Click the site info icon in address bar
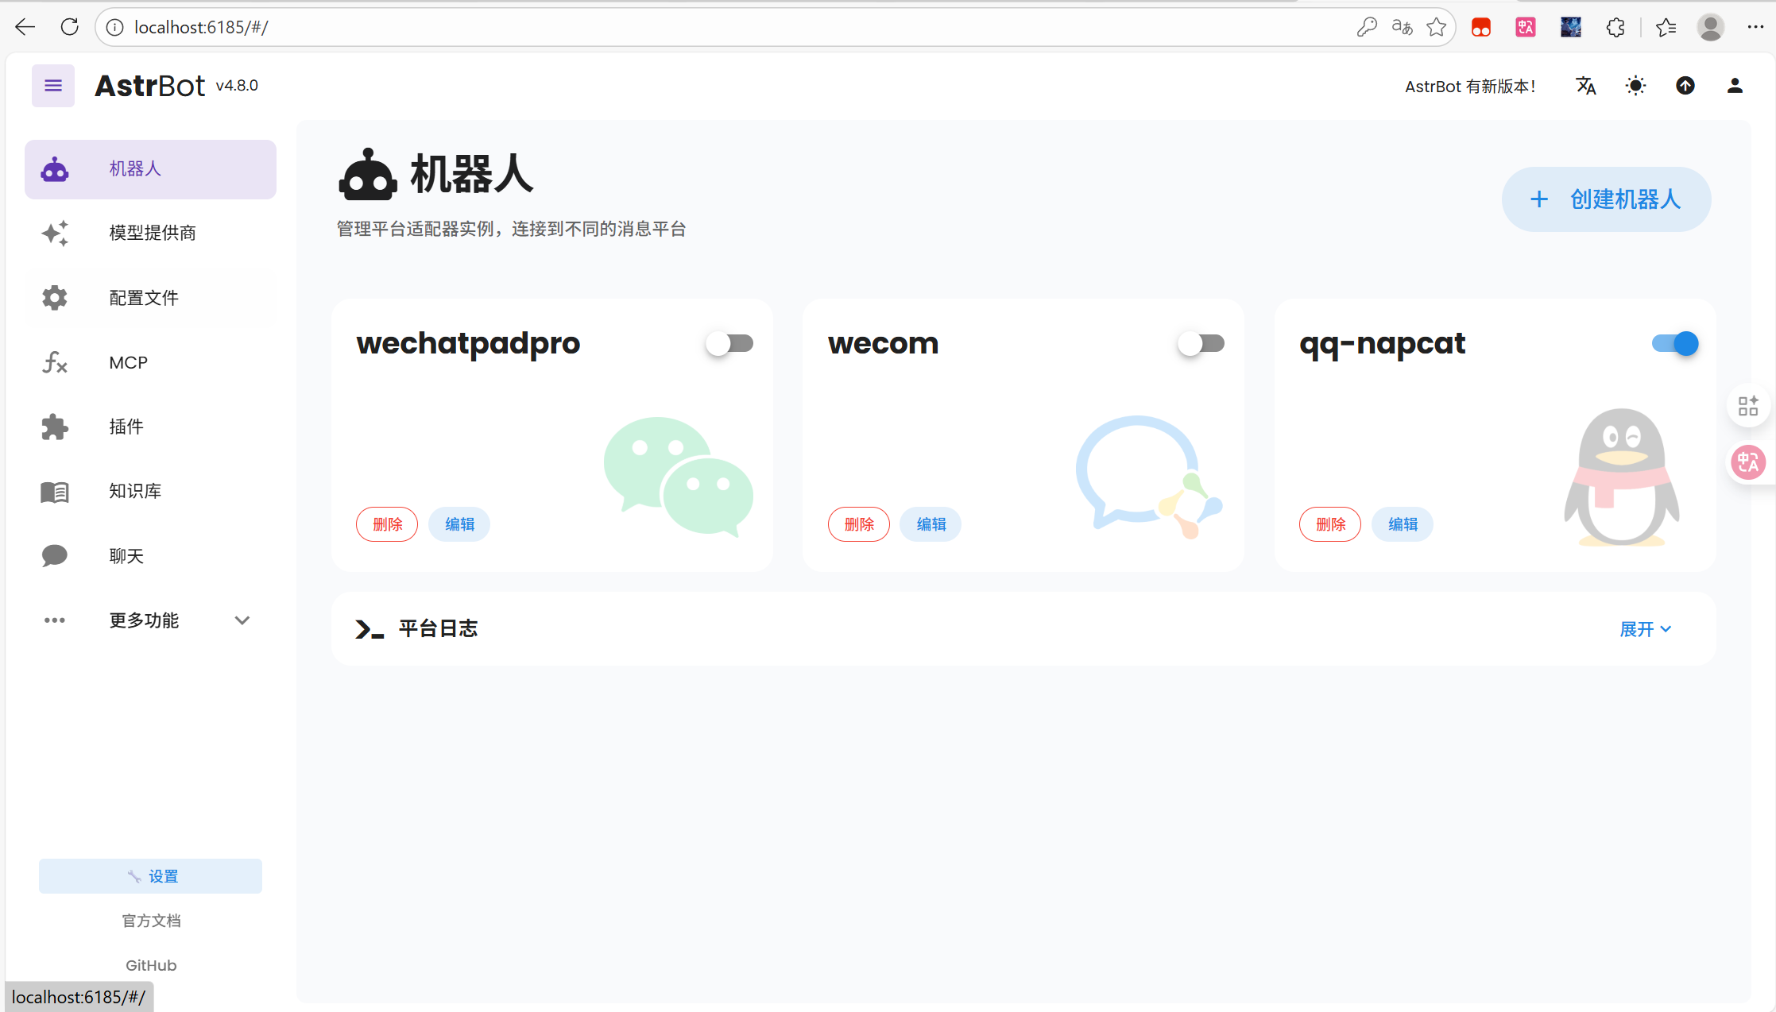 pos(115,27)
